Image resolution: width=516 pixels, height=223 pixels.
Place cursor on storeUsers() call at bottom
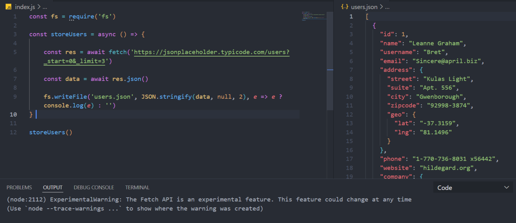pyautogui.click(x=50, y=132)
